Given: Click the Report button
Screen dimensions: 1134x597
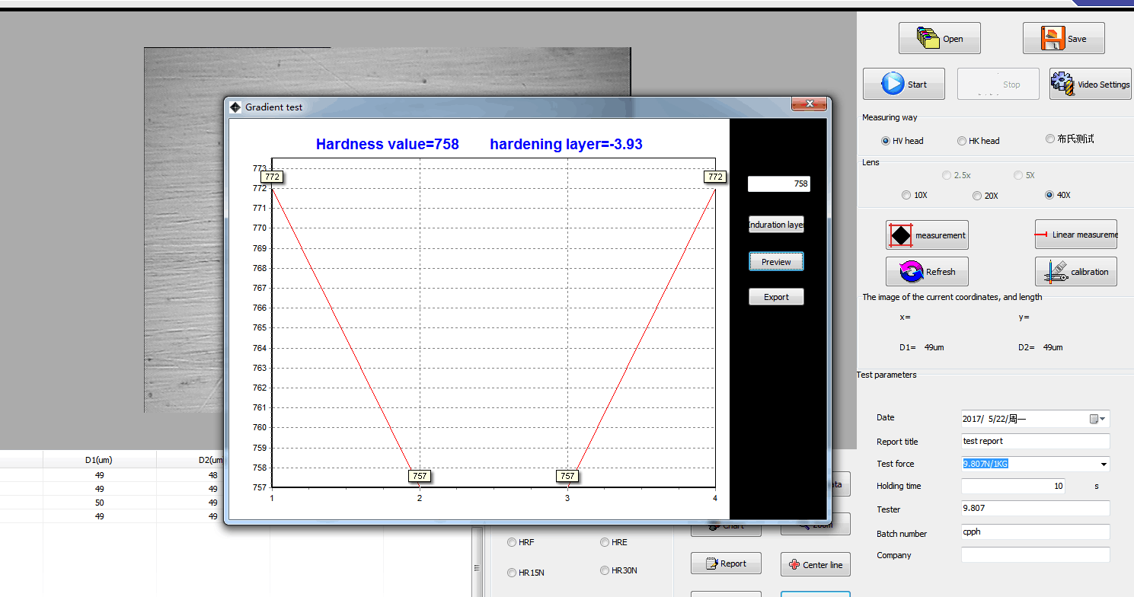Looking at the screenshot, I should 726,563.
